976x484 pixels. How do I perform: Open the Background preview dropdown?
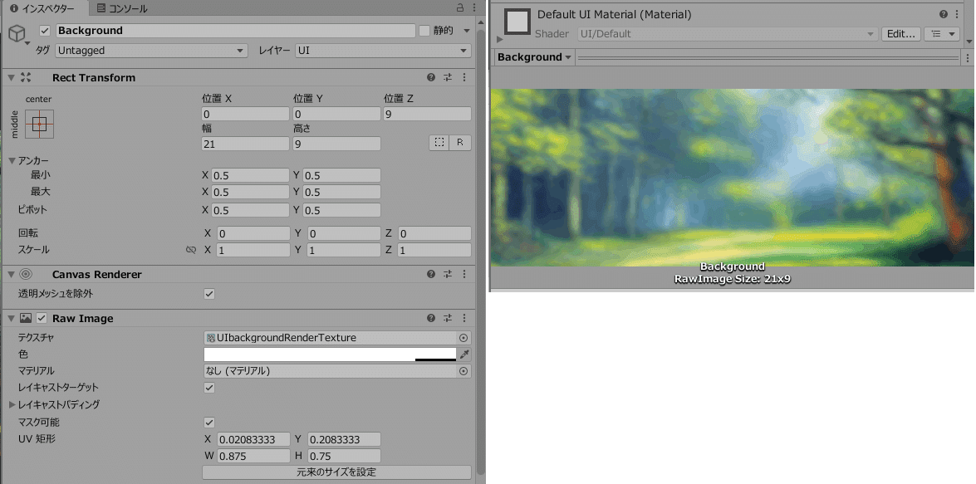point(535,57)
